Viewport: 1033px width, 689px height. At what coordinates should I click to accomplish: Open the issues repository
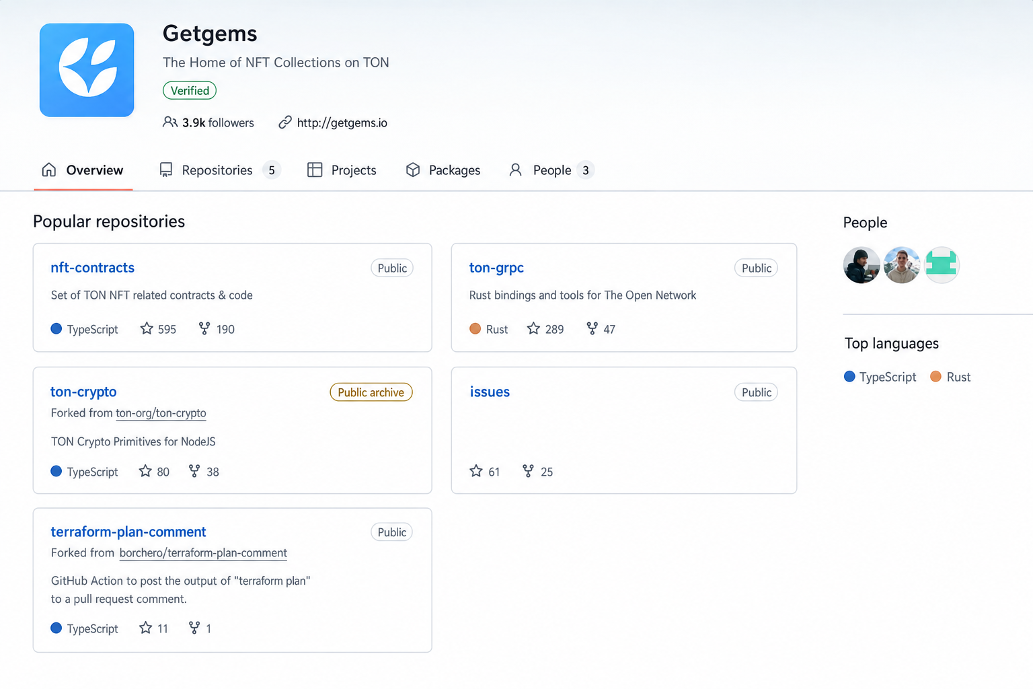click(x=490, y=392)
